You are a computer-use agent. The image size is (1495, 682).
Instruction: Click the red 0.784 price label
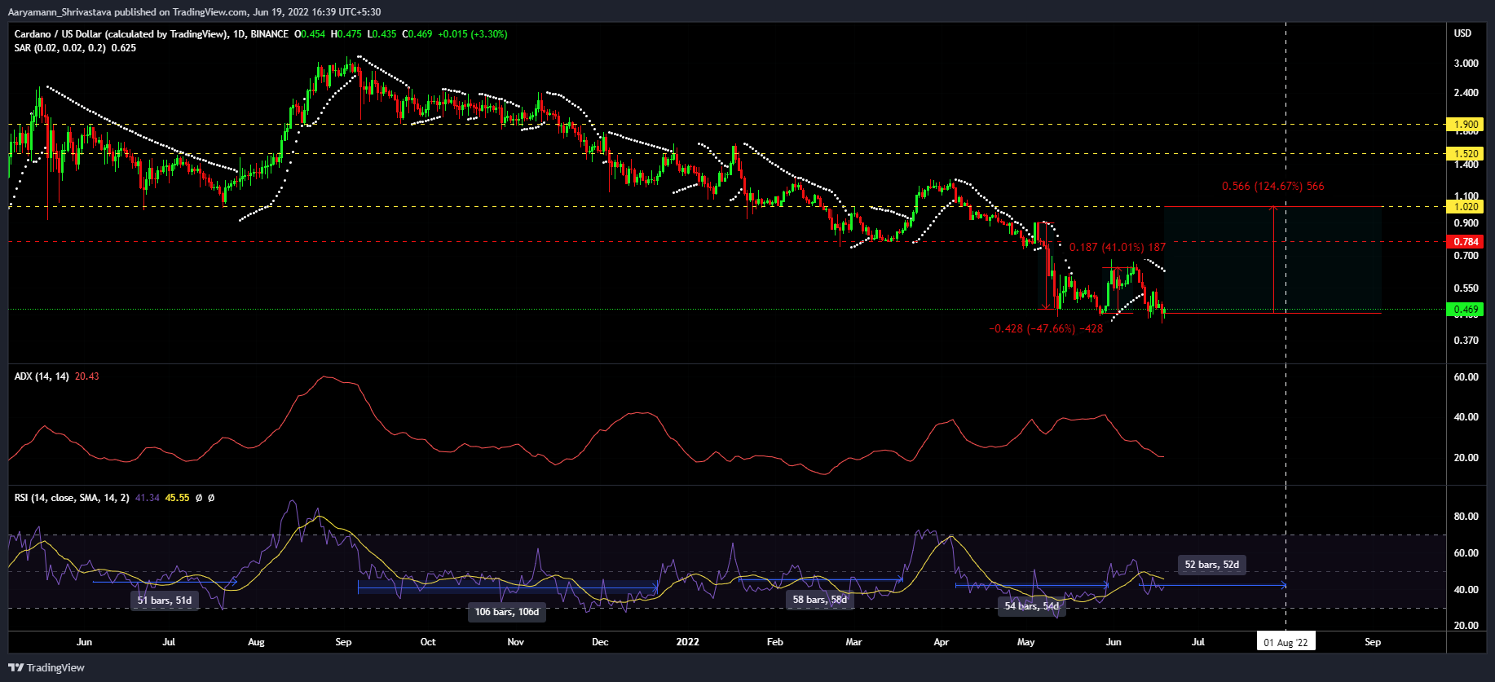point(1466,241)
